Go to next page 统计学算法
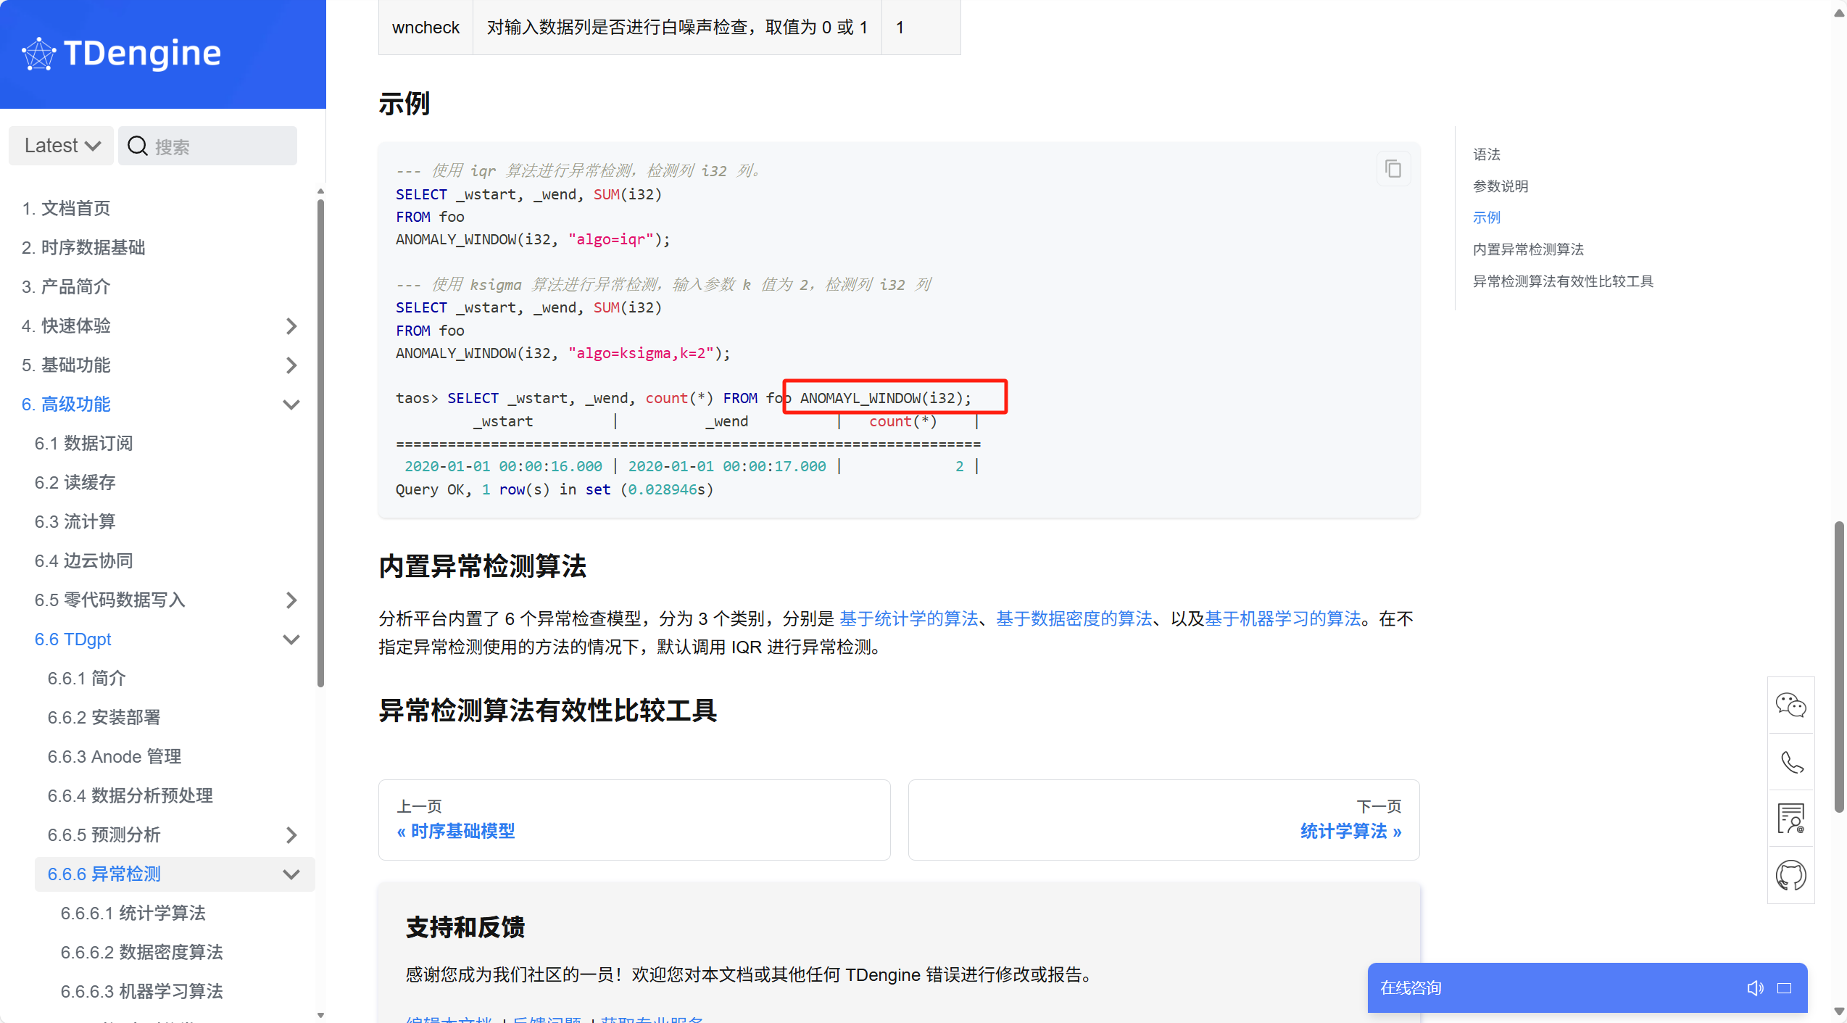Screen dimensions: 1847x1023 coord(1350,831)
